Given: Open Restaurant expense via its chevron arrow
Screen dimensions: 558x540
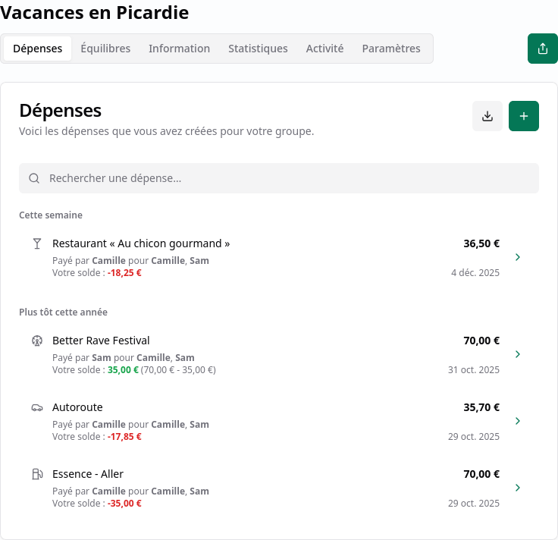Looking at the screenshot, I should (x=518, y=257).
